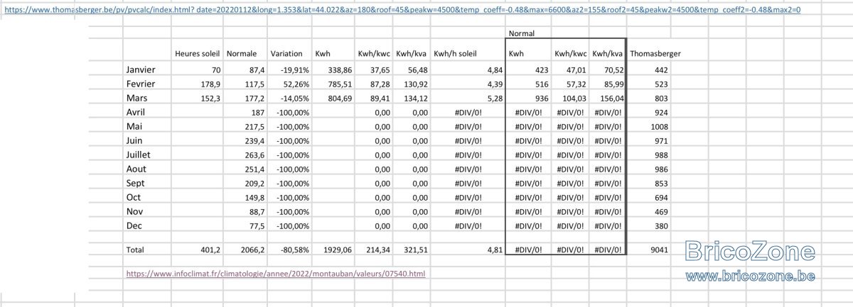This screenshot has width=853, height=307.
Task: Click the Total Thomasberger value 9041
Action: (x=658, y=250)
